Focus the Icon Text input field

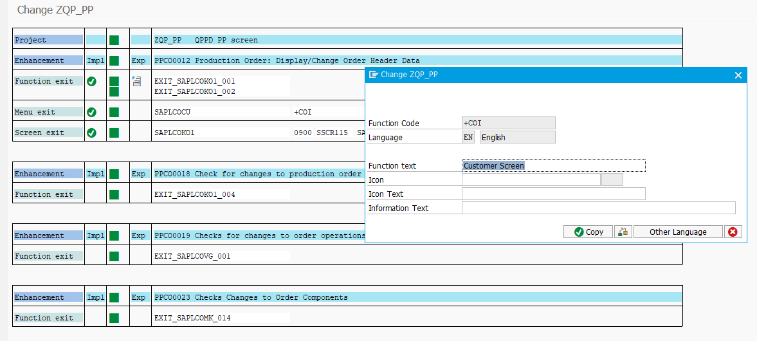coord(553,194)
